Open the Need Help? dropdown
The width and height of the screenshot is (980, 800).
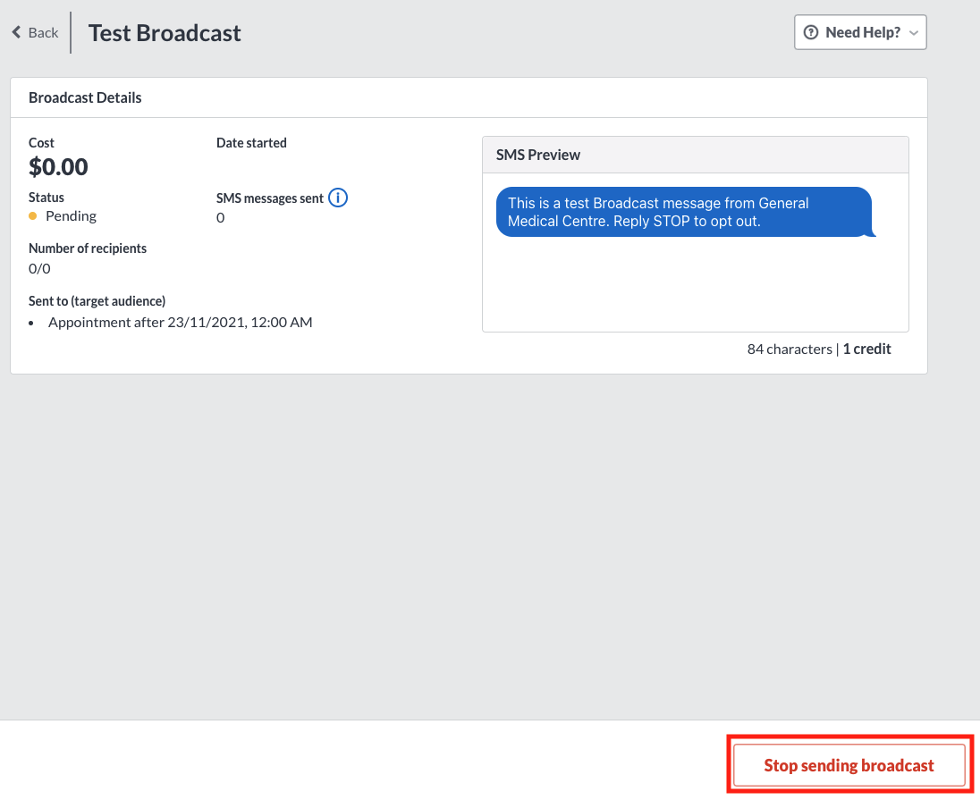[860, 32]
